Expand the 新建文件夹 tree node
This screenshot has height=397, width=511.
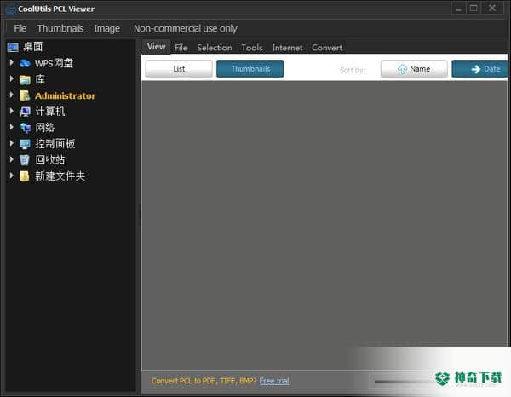12,175
